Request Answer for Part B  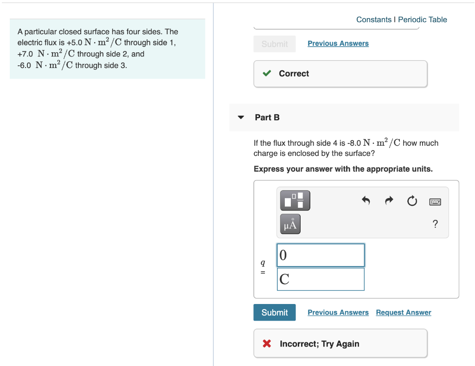[x=403, y=312]
